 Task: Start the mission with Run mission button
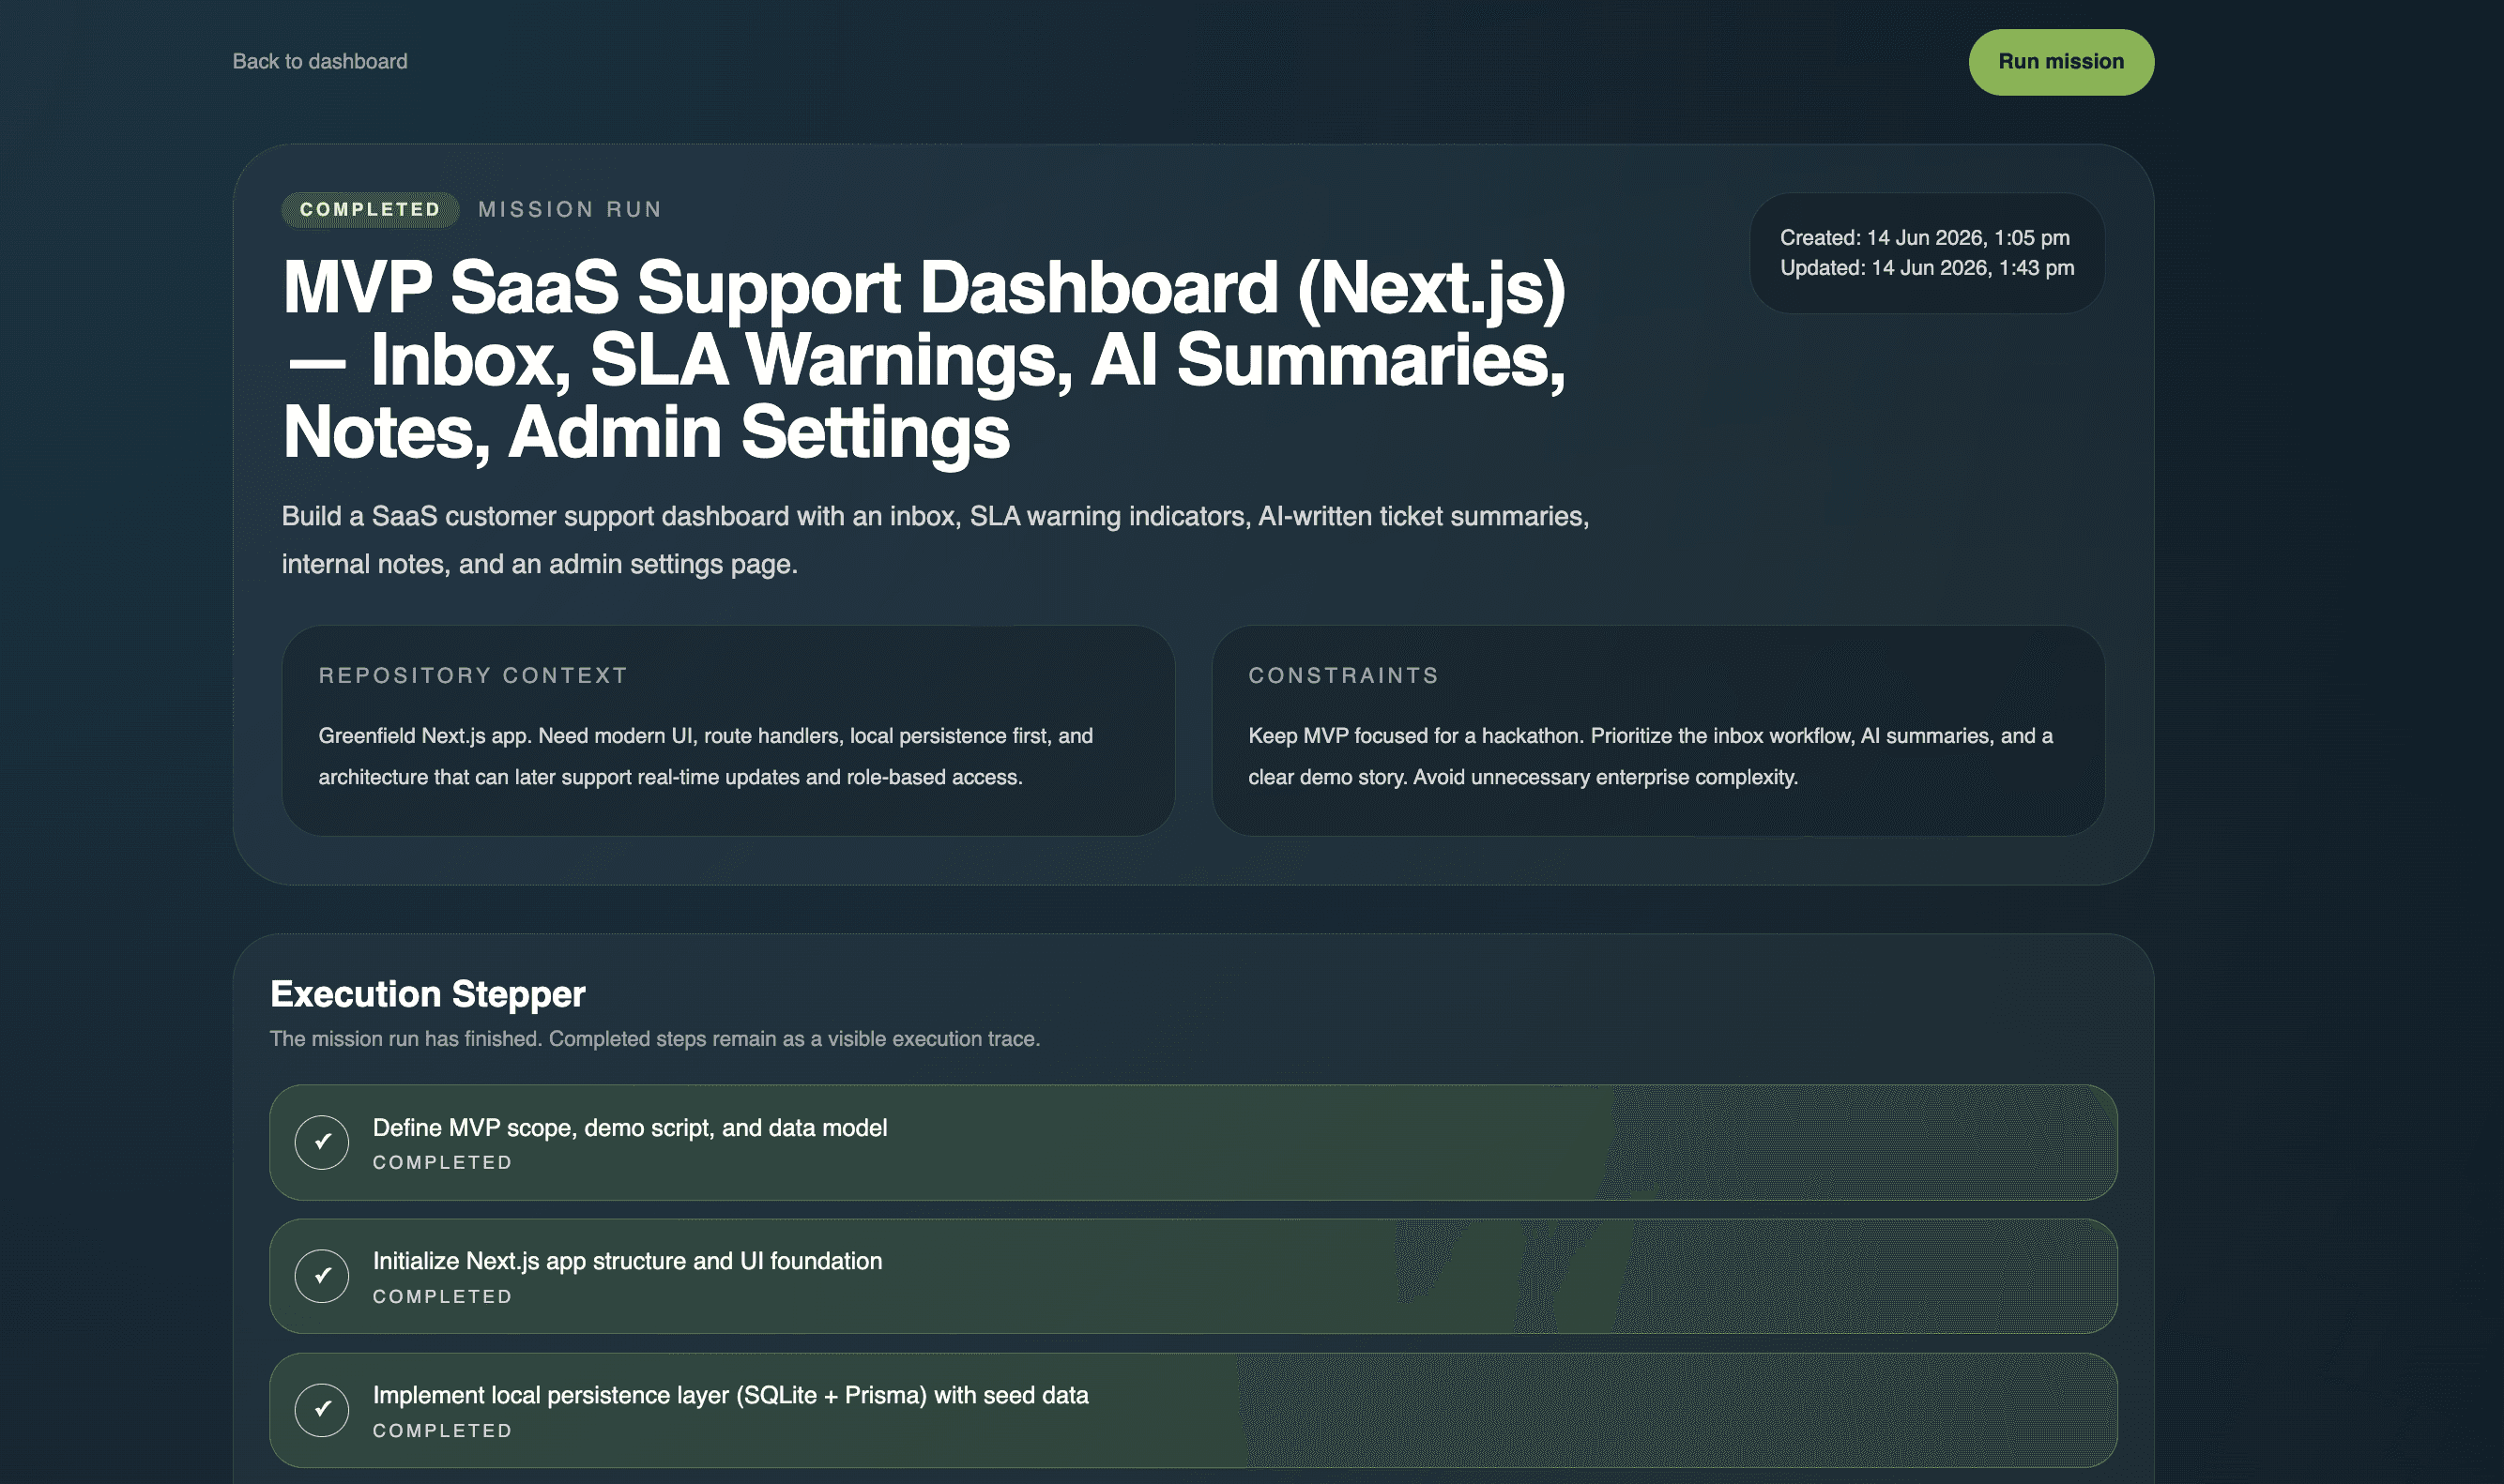[2060, 62]
